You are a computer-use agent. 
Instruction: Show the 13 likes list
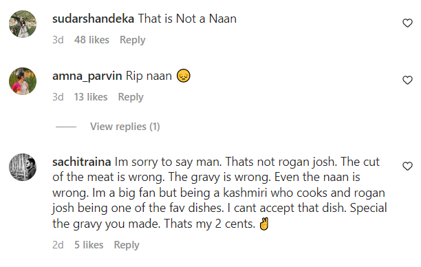91,97
